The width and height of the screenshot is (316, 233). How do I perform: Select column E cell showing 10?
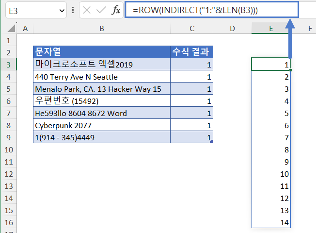[x=271, y=174]
